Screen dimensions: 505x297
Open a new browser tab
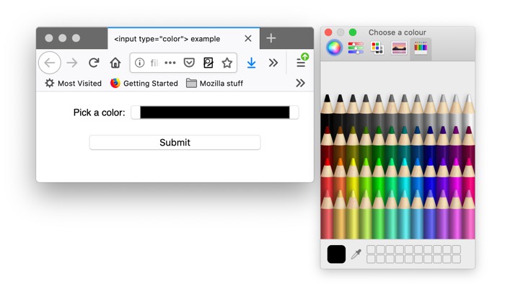pos(271,38)
